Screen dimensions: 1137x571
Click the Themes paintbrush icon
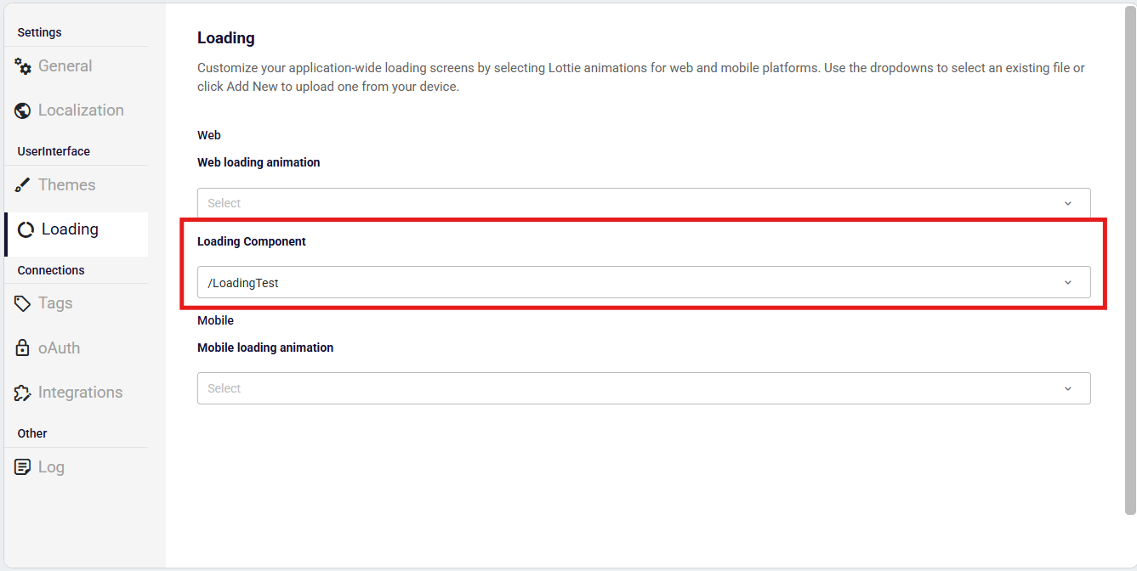(23, 185)
